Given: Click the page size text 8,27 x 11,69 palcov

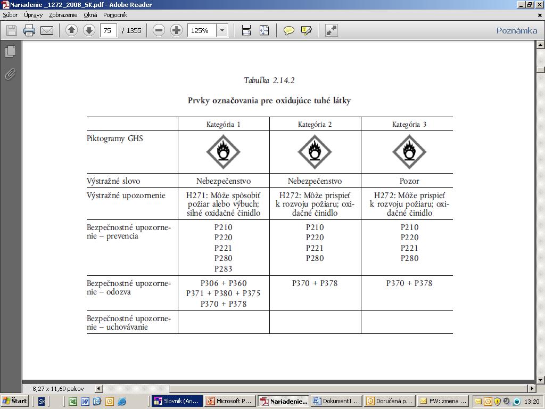Looking at the screenshot, I should click(x=58, y=388).
